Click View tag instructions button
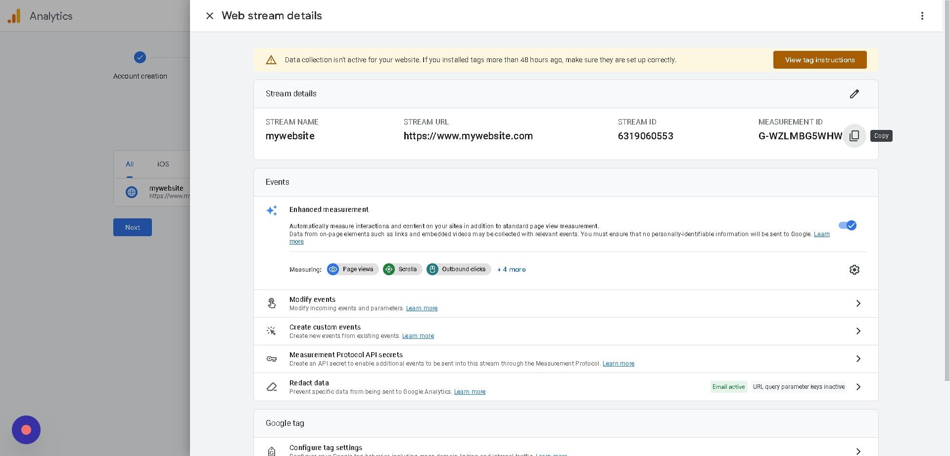This screenshot has height=456, width=950. click(819, 60)
